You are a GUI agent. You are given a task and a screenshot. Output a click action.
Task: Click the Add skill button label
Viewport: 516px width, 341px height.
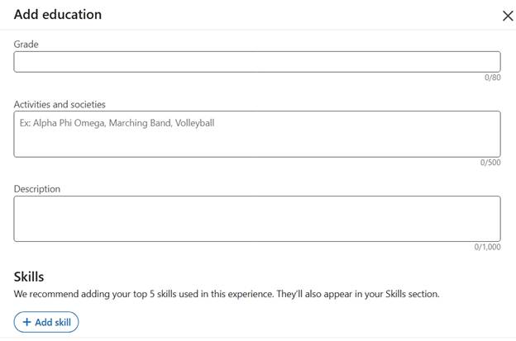[53, 322]
